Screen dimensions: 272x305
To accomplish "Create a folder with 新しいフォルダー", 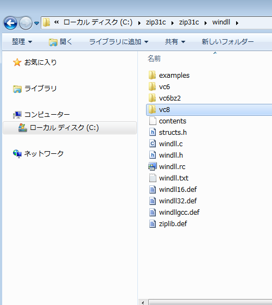I will click(227, 42).
